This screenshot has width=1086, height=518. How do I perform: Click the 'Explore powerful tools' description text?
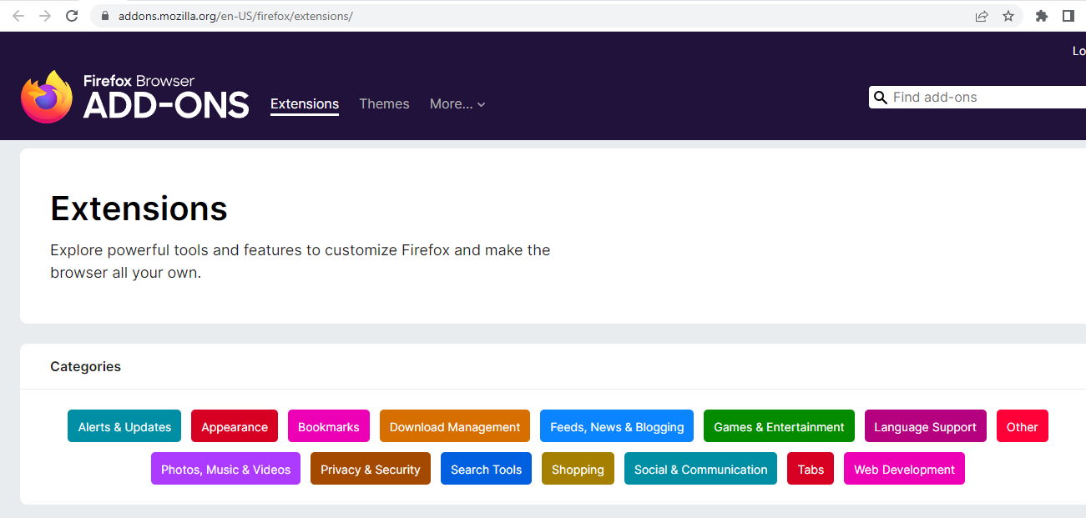coord(301,261)
